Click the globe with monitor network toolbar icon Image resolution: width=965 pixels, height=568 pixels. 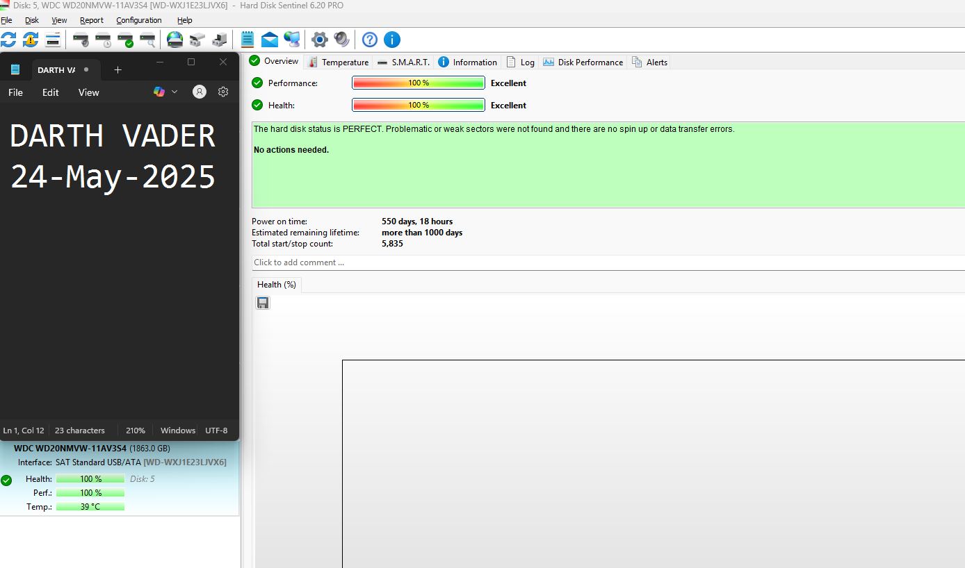pyautogui.click(x=292, y=40)
